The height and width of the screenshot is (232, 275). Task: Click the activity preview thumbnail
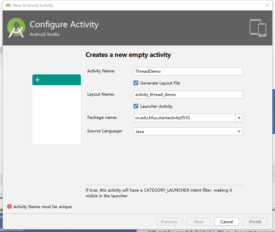[x=57, y=109]
